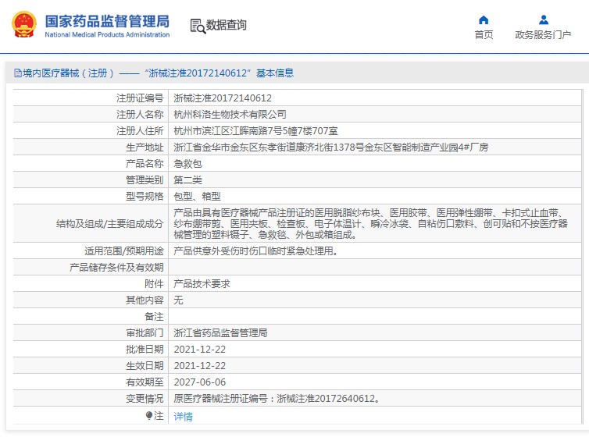Click registrant name 杭州科洛生物技术有限公司

pyautogui.click(x=230, y=115)
